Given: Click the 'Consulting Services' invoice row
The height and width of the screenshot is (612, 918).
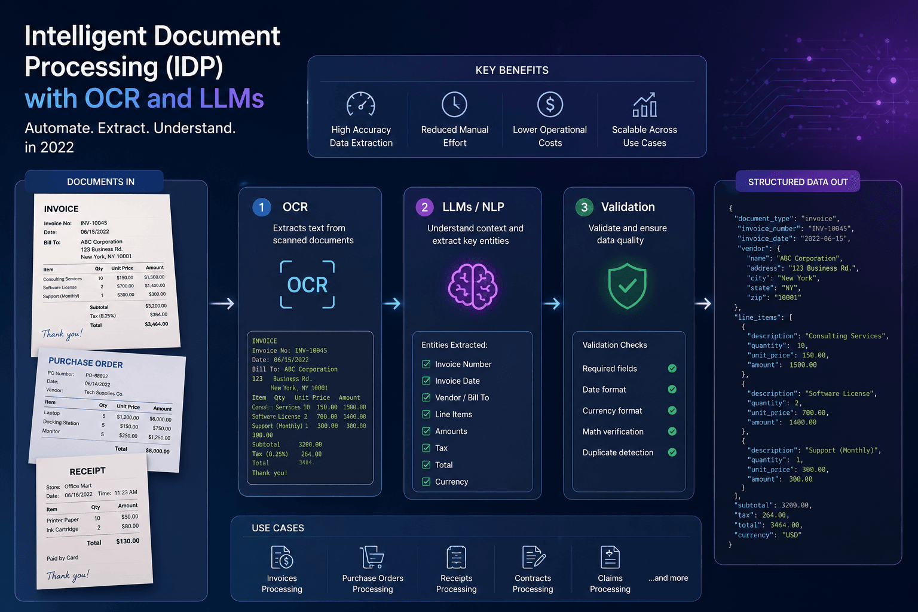Looking at the screenshot, I should point(103,278).
